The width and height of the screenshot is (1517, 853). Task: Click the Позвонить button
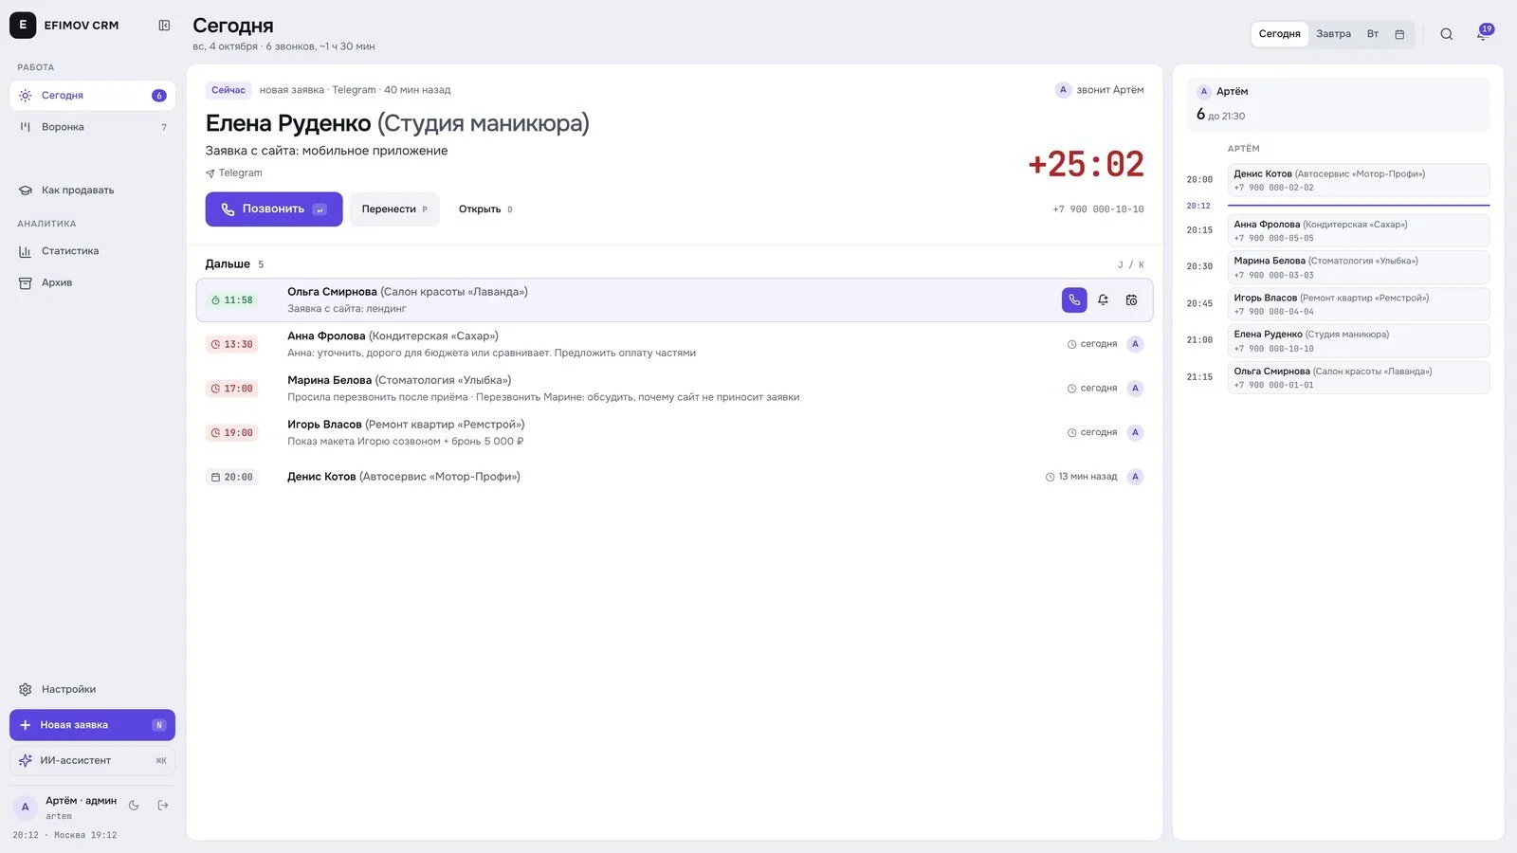[274, 209]
